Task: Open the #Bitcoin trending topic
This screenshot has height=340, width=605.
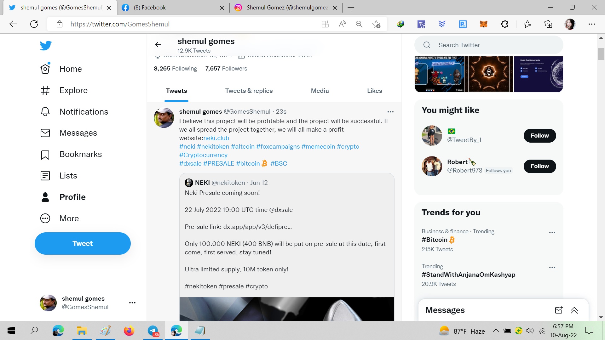Action: [x=438, y=240]
